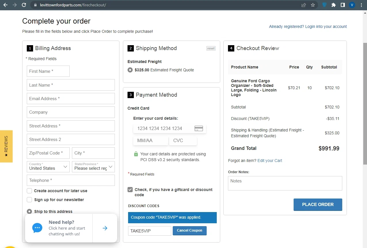Click the CVC field

[183, 140]
